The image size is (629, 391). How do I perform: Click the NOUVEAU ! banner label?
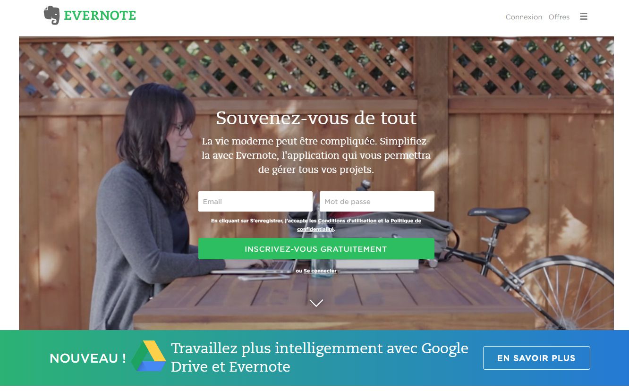coord(88,358)
